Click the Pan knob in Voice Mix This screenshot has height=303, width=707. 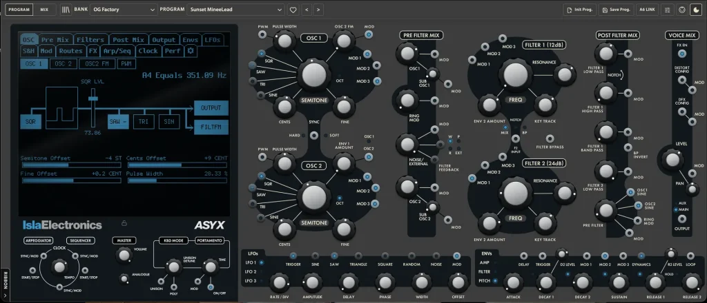click(693, 189)
